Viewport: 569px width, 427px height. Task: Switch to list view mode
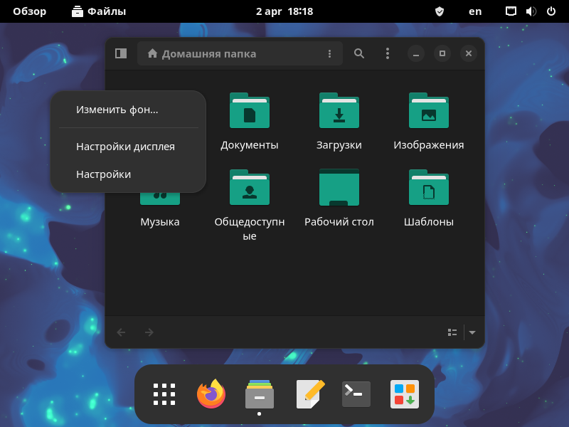point(452,332)
